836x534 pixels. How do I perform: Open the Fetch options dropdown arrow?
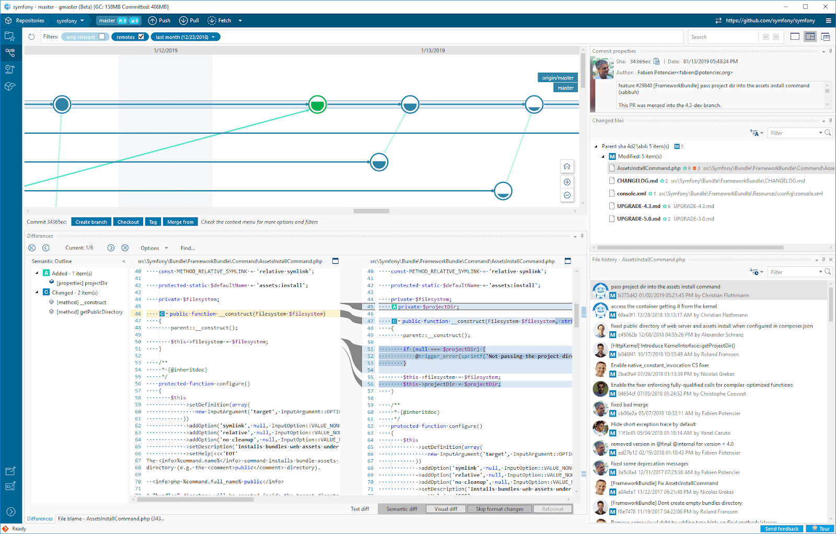click(240, 21)
